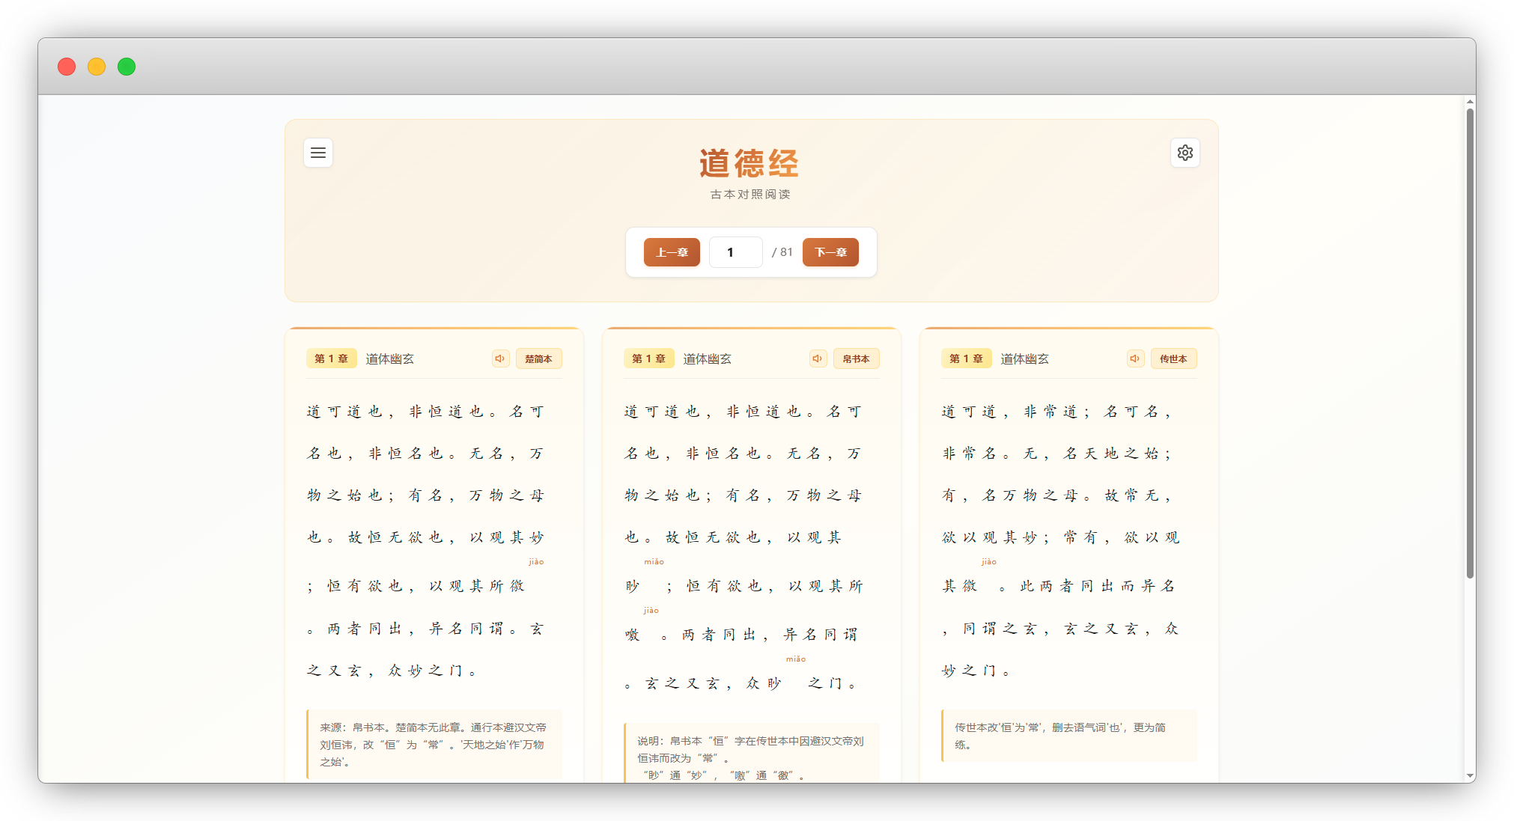Click the 上一章 previous chapter button

pyautogui.click(x=672, y=252)
